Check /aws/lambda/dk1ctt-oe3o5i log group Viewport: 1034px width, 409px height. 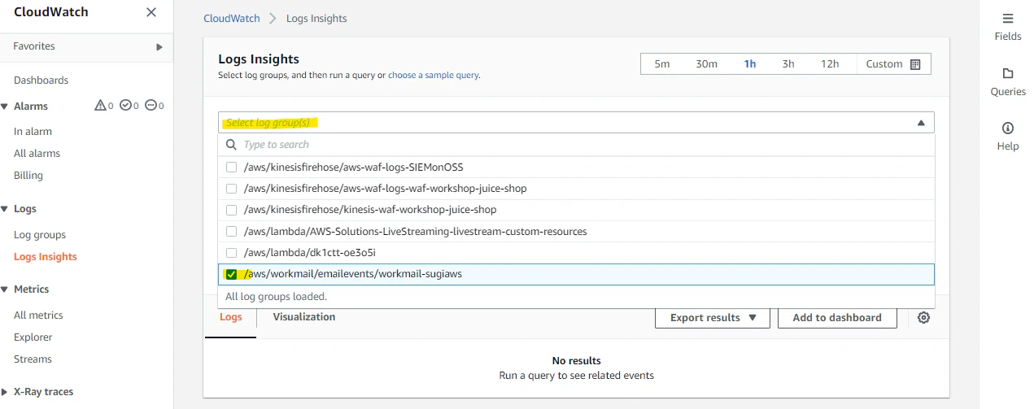point(231,253)
